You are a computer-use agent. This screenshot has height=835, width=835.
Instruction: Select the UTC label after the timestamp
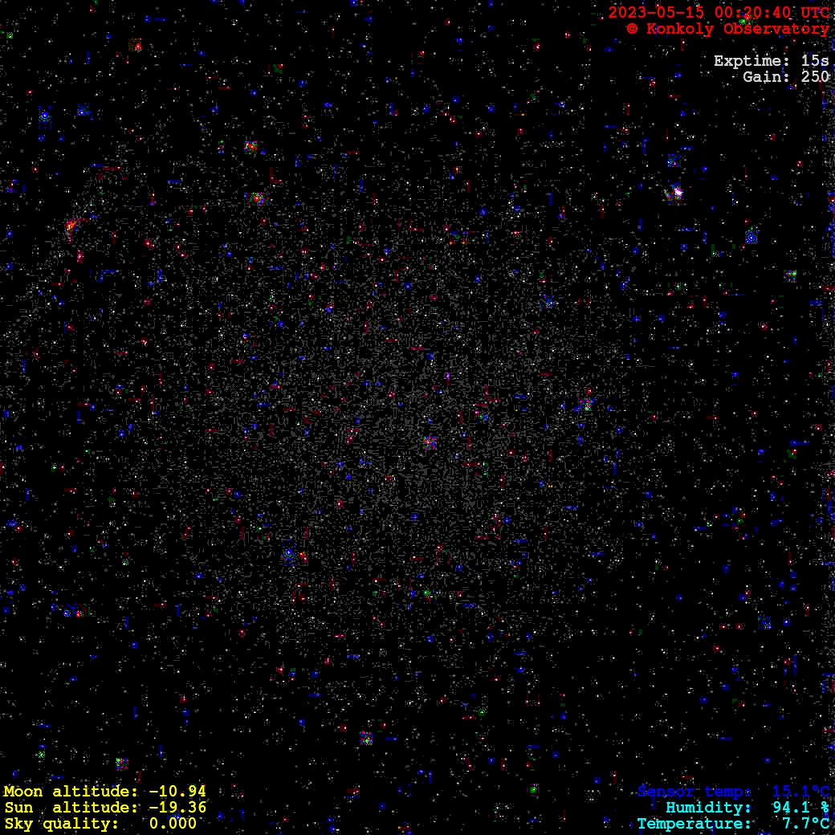814,13
